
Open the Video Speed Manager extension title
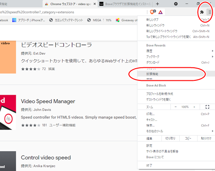(48, 101)
